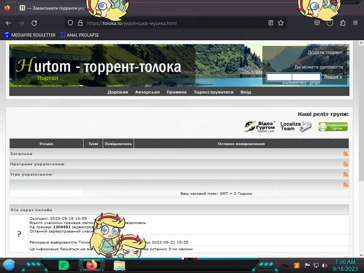Open ANAL PROLAPSE bookmark
This screenshot has width=364, height=273.
click(x=79, y=35)
